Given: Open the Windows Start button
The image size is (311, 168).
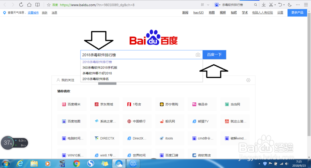Looking at the screenshot, I should [x=6, y=164].
